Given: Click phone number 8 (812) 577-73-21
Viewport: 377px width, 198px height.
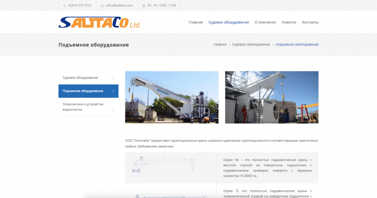Looking at the screenshot, I should click(80, 5).
